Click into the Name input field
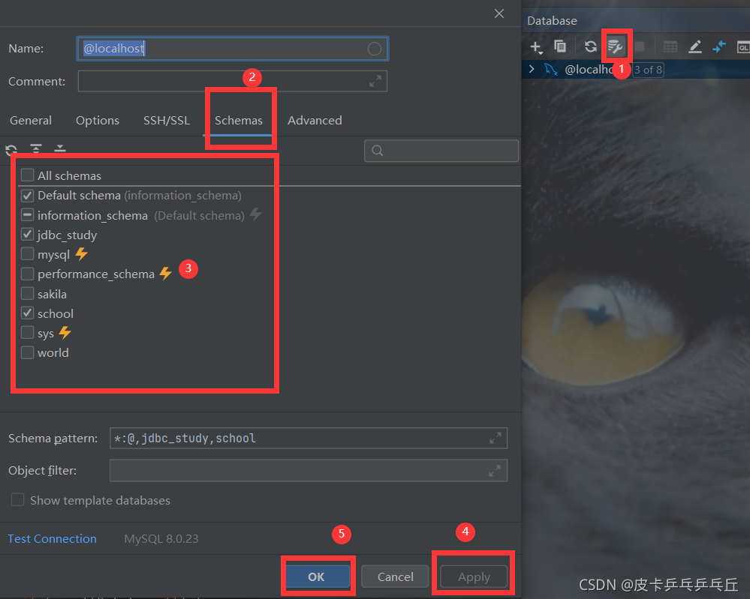750x599 pixels. (x=233, y=49)
